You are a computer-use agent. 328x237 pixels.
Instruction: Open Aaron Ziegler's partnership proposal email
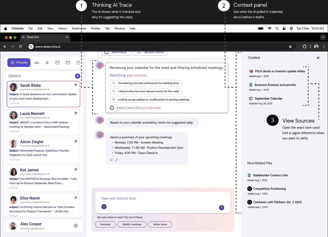point(43,150)
